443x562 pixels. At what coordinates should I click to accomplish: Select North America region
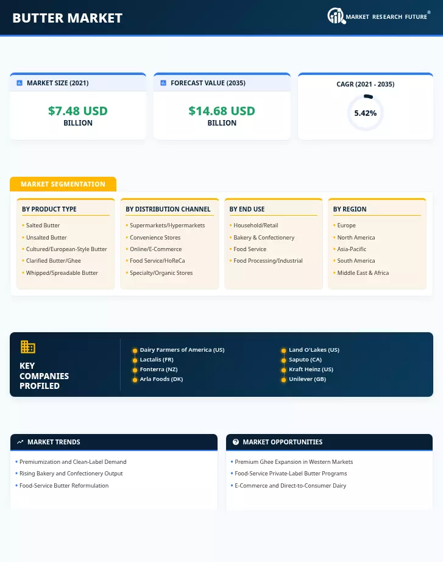[x=356, y=237]
